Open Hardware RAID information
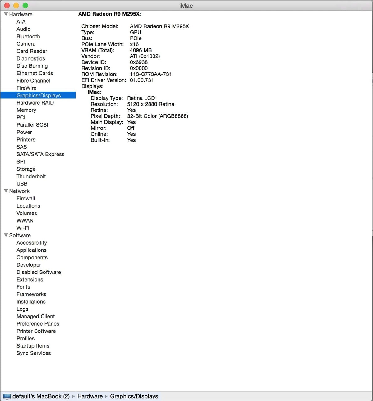The width and height of the screenshot is (373, 401). click(35, 103)
